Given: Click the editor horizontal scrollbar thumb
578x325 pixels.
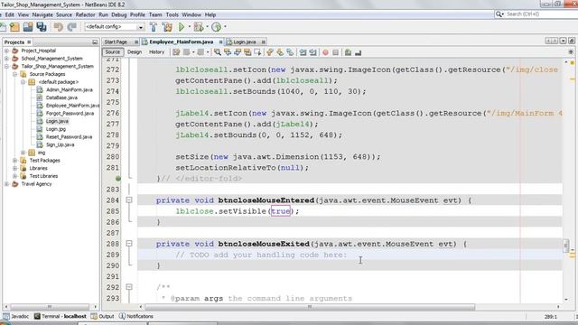Looking at the screenshot, I should (x=310, y=307).
